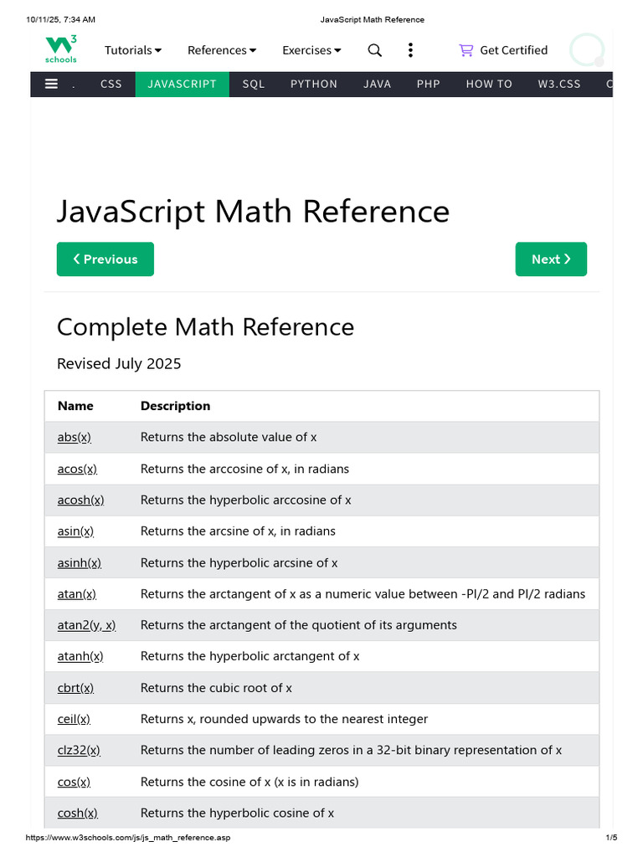Expand the Tutorials dropdown
Viewport: 643px width, 857px height.
(133, 50)
